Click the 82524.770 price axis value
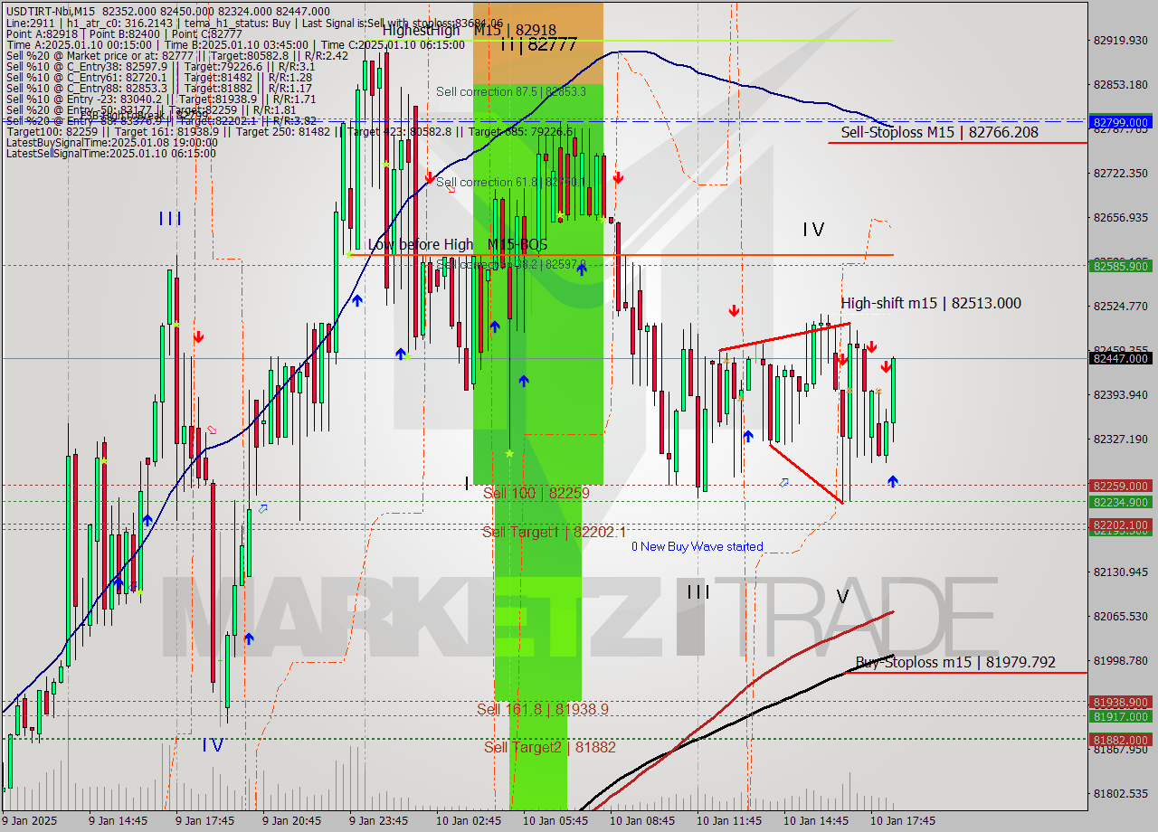The height and width of the screenshot is (832, 1158). click(x=1121, y=306)
